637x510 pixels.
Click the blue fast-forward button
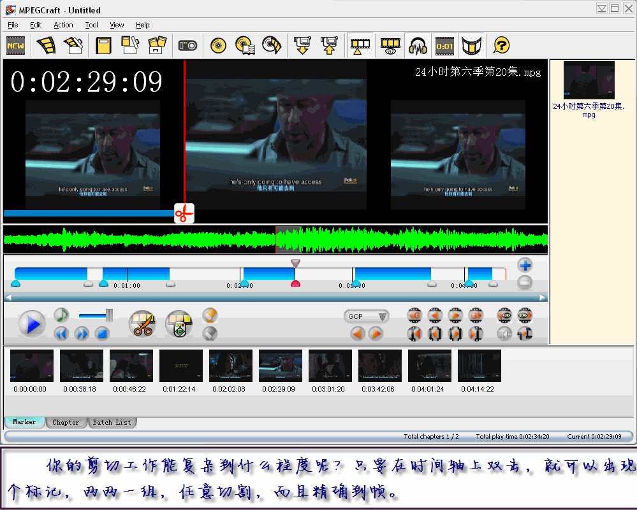click(x=82, y=334)
